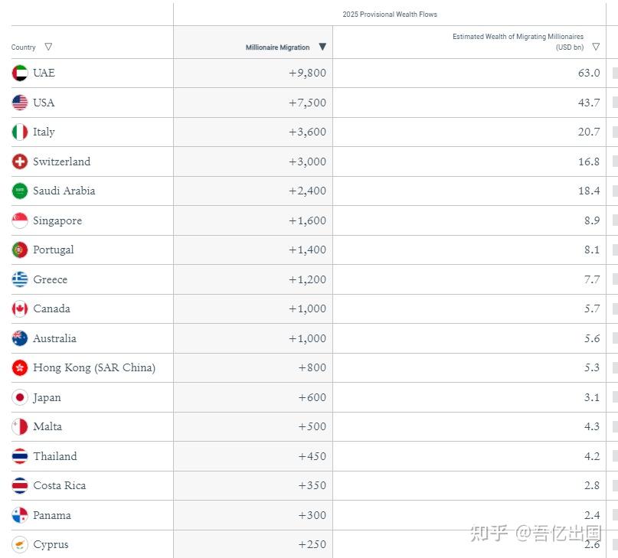Click the 2025 Provisional Wealth Flows header
The image size is (618, 558).
point(390,15)
